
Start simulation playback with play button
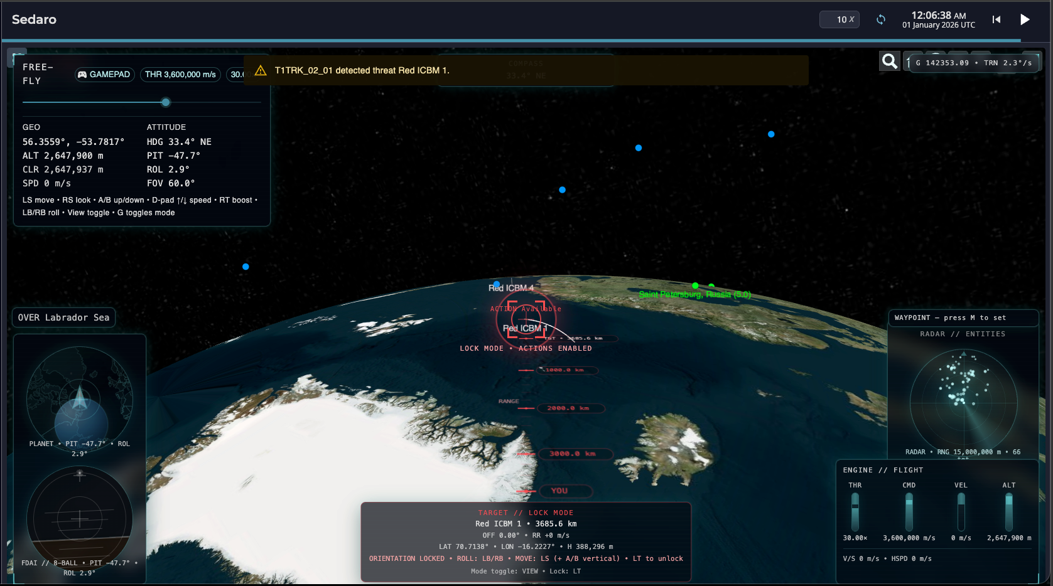pos(1025,19)
